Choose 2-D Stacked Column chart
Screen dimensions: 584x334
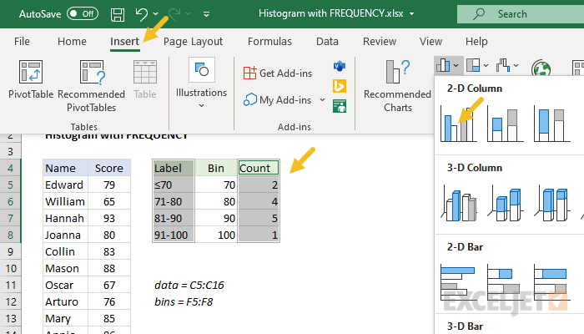tap(506, 124)
